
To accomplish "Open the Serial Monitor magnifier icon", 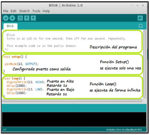I will click(140, 18).
